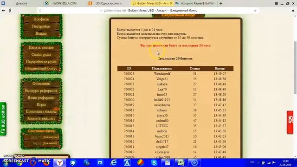The width and height of the screenshot is (297, 167).
Task: Click the ID column header
Action: pyautogui.click(x=129, y=68)
